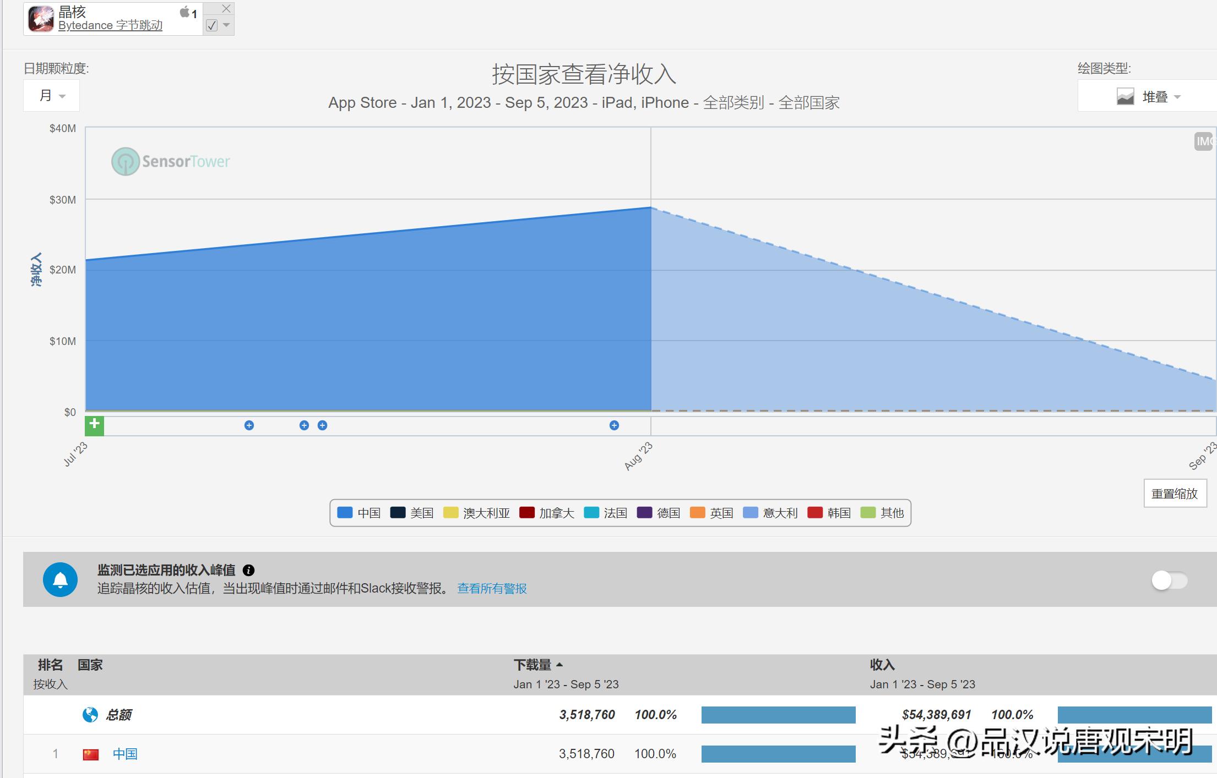
Task: Click the SensorTower watermark logo
Action: coord(170,161)
